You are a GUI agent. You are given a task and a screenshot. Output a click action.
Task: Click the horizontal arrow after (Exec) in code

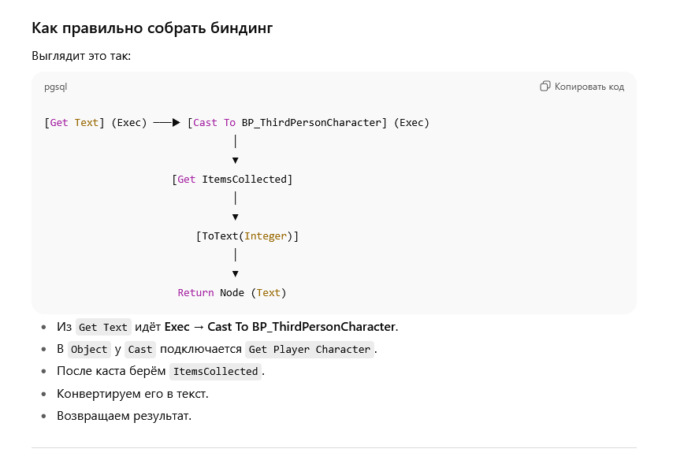[x=167, y=123]
